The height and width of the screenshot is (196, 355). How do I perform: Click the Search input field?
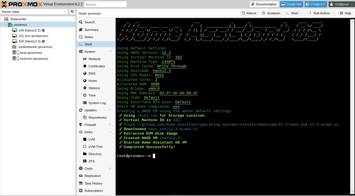tap(105, 4)
